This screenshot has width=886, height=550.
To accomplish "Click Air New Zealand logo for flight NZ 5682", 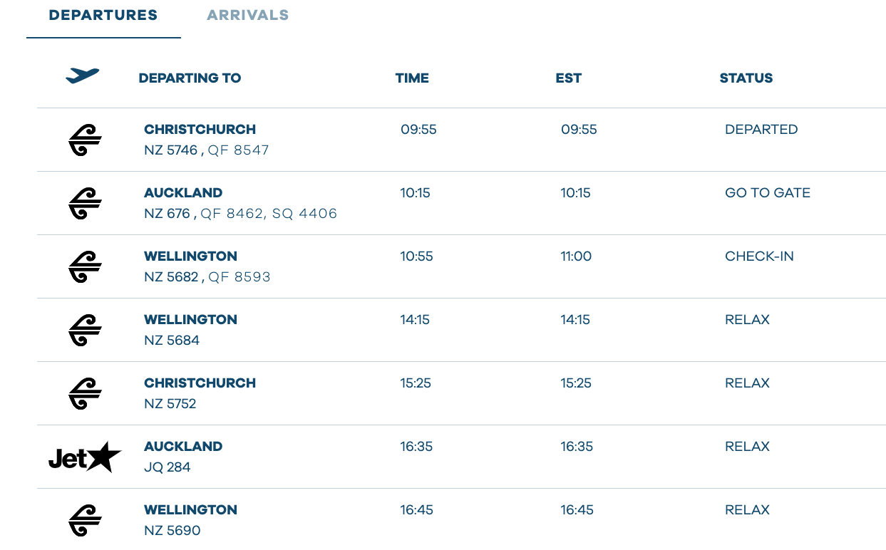I will click(x=85, y=266).
